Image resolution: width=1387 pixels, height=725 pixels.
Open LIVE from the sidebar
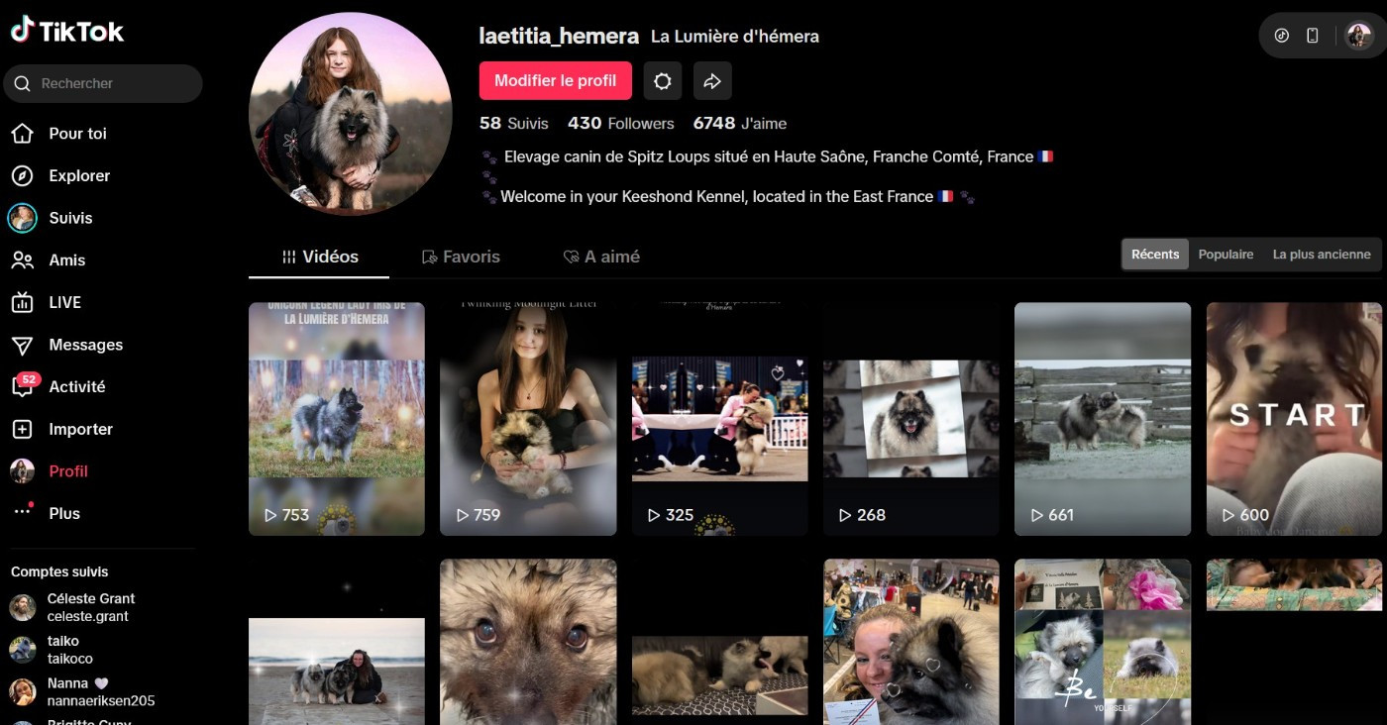(23, 302)
